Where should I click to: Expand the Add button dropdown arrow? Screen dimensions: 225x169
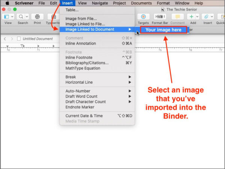[198, 17]
